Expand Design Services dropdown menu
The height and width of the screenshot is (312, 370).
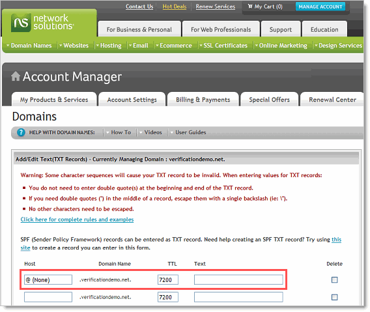(338, 46)
